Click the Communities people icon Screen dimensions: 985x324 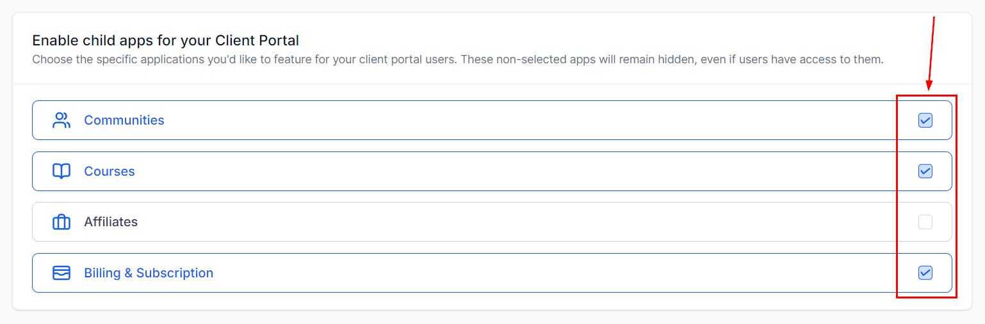pos(61,120)
